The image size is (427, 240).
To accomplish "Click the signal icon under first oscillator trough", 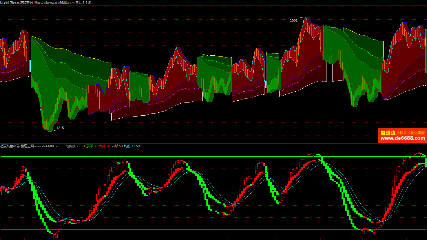I will 55,236.
